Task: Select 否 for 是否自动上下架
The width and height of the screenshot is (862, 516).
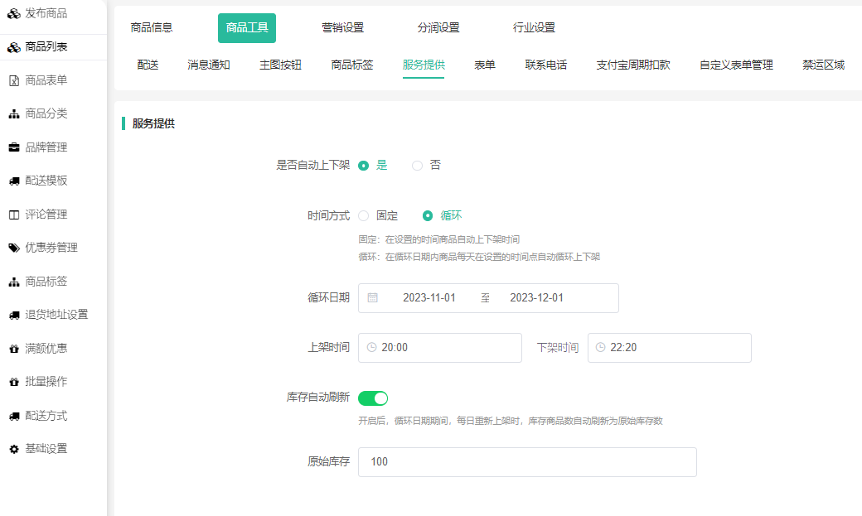Action: [x=418, y=166]
